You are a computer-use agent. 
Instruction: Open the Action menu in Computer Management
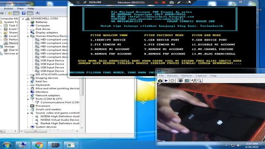8,8
